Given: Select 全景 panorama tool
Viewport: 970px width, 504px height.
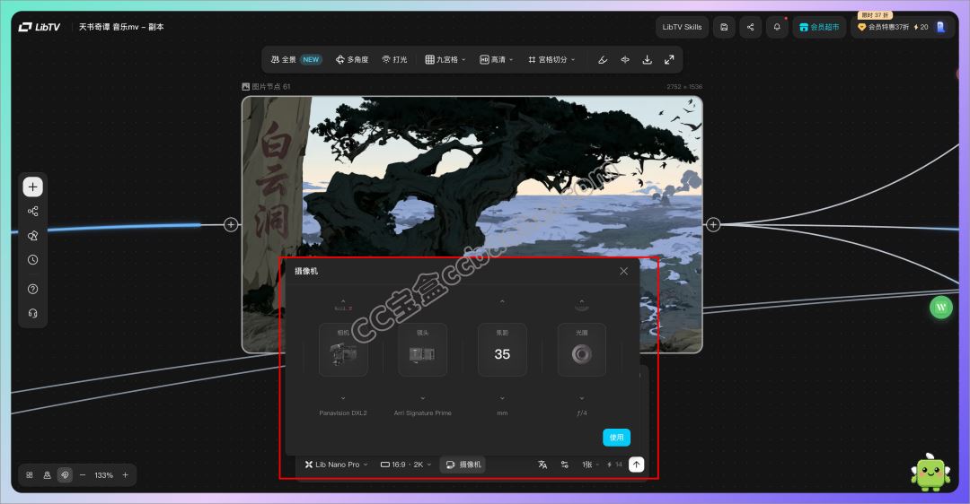Looking at the screenshot, I should pos(295,60).
